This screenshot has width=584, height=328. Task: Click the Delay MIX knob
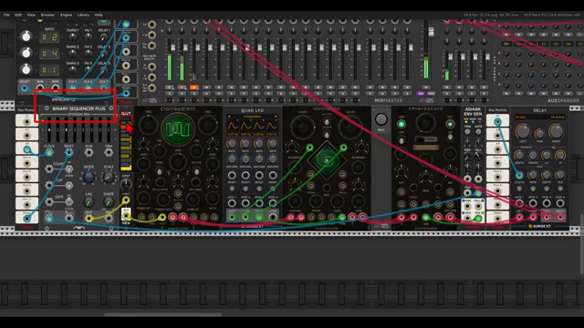click(x=559, y=175)
